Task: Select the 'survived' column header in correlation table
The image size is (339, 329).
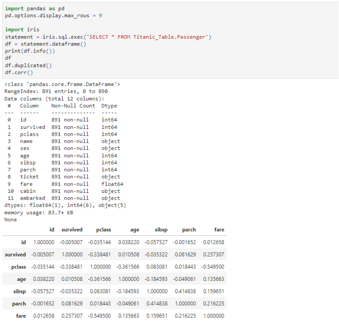Action: (72, 230)
